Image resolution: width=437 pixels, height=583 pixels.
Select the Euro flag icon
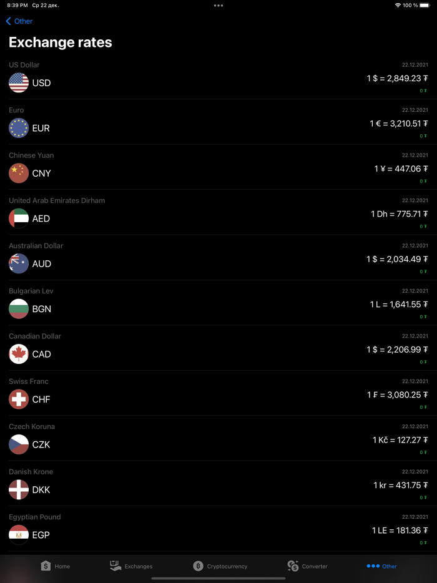coord(18,128)
